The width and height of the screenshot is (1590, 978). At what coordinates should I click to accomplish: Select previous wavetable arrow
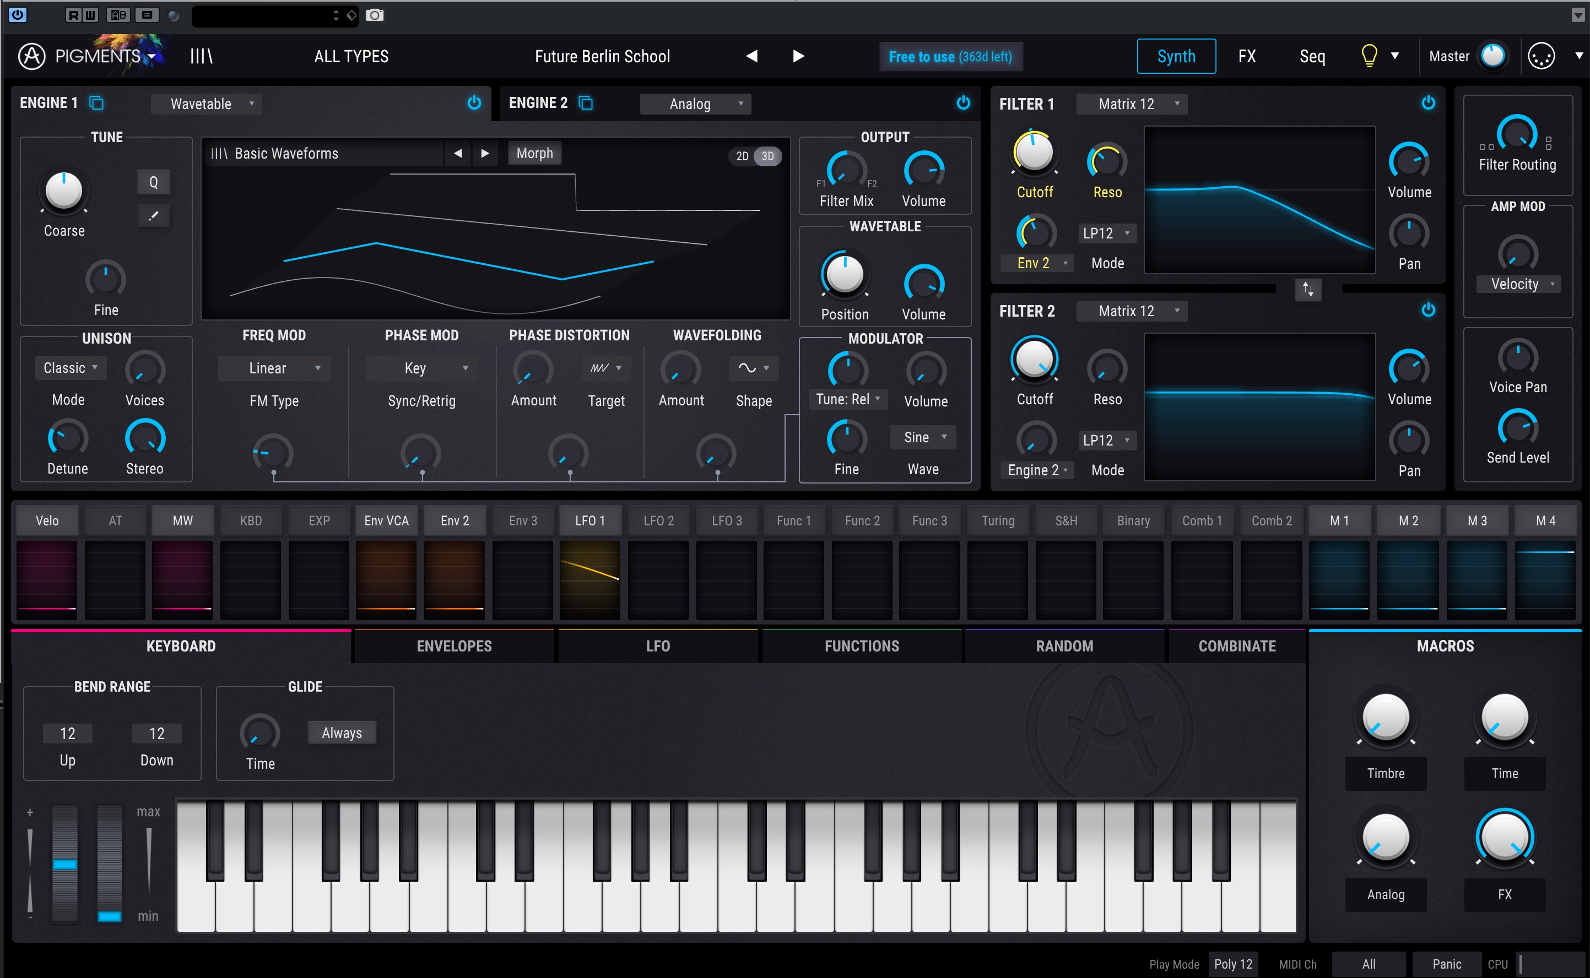coord(458,153)
